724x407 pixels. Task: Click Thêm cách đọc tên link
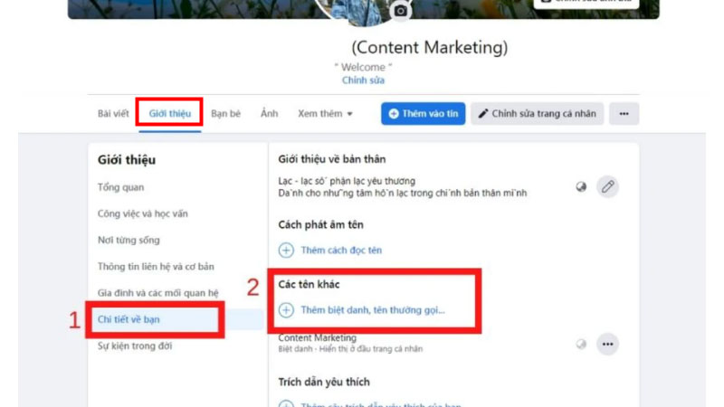tap(341, 251)
